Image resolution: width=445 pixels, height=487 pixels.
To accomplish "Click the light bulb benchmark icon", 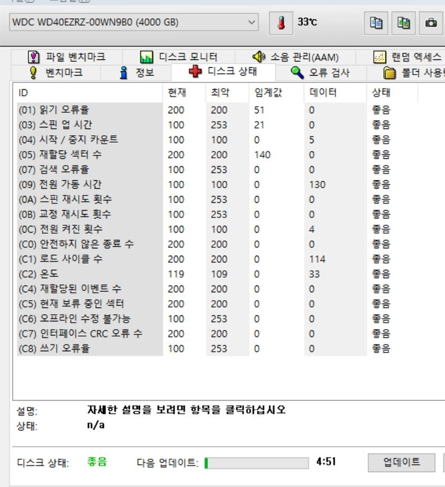I will tap(33, 72).
